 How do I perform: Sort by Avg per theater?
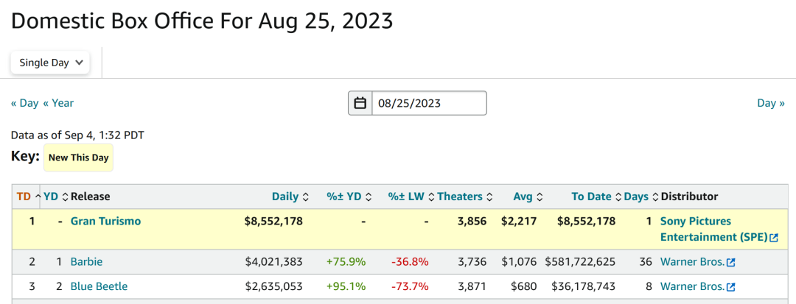(x=527, y=197)
